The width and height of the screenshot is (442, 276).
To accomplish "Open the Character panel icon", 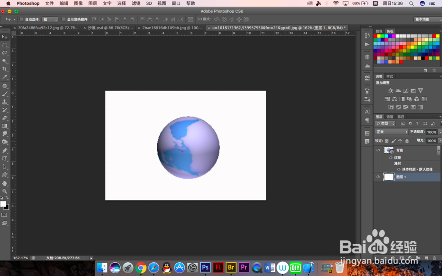I will 367,112.
